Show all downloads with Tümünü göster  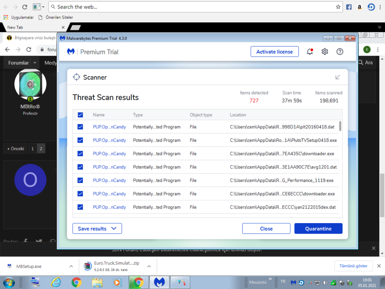point(353,266)
